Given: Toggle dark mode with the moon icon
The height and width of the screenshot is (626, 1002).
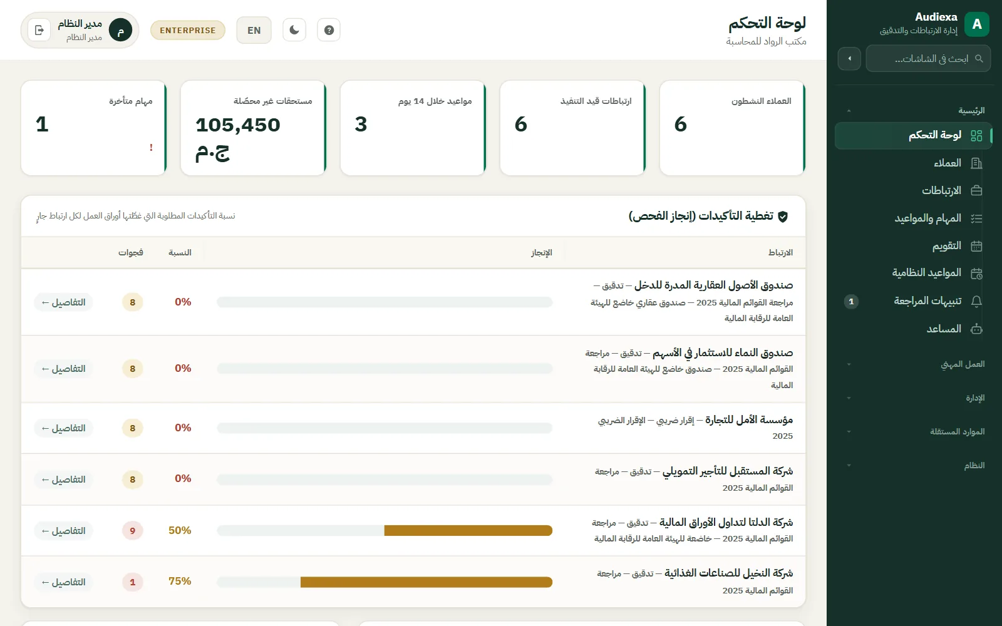Looking at the screenshot, I should 294,30.
